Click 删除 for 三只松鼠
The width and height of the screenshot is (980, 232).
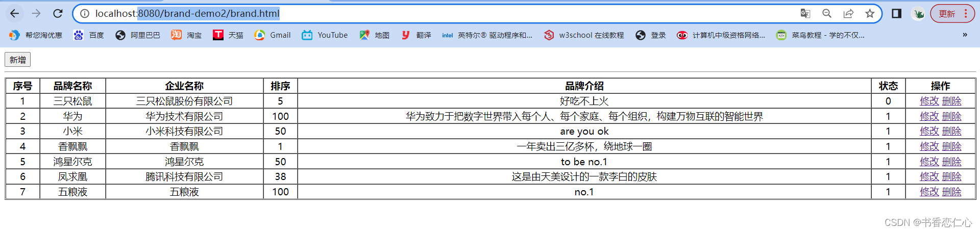click(x=951, y=101)
